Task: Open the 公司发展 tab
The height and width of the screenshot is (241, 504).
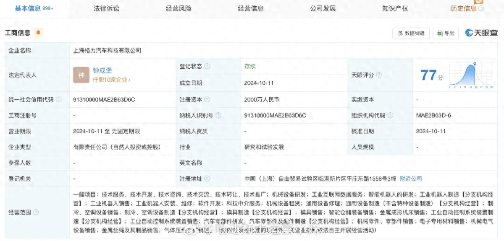Action: [x=323, y=8]
